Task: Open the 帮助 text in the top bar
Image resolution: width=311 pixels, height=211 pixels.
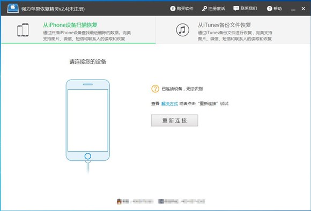Action: coord(278,9)
